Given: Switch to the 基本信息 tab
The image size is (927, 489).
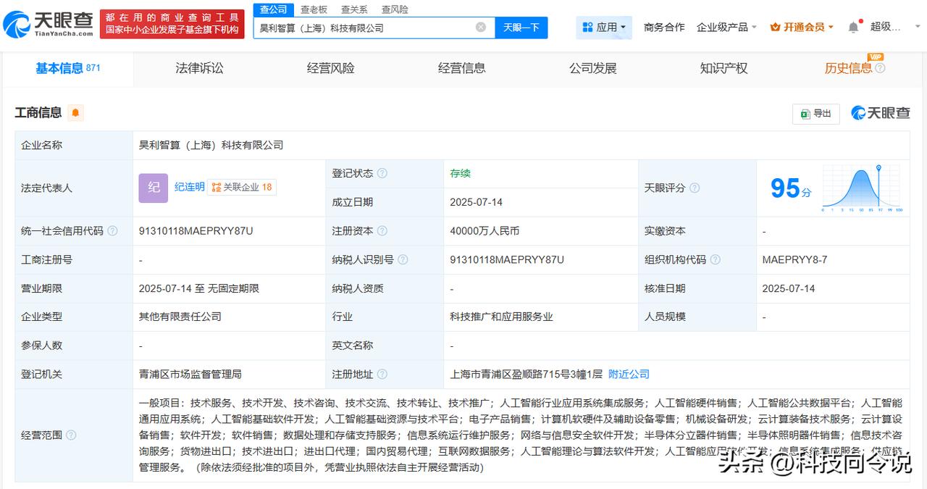Looking at the screenshot, I should pos(68,68).
